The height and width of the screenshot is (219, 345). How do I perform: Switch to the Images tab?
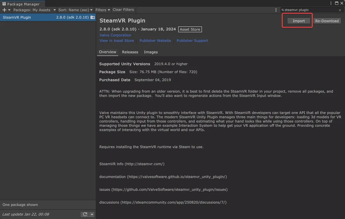coord(151,52)
